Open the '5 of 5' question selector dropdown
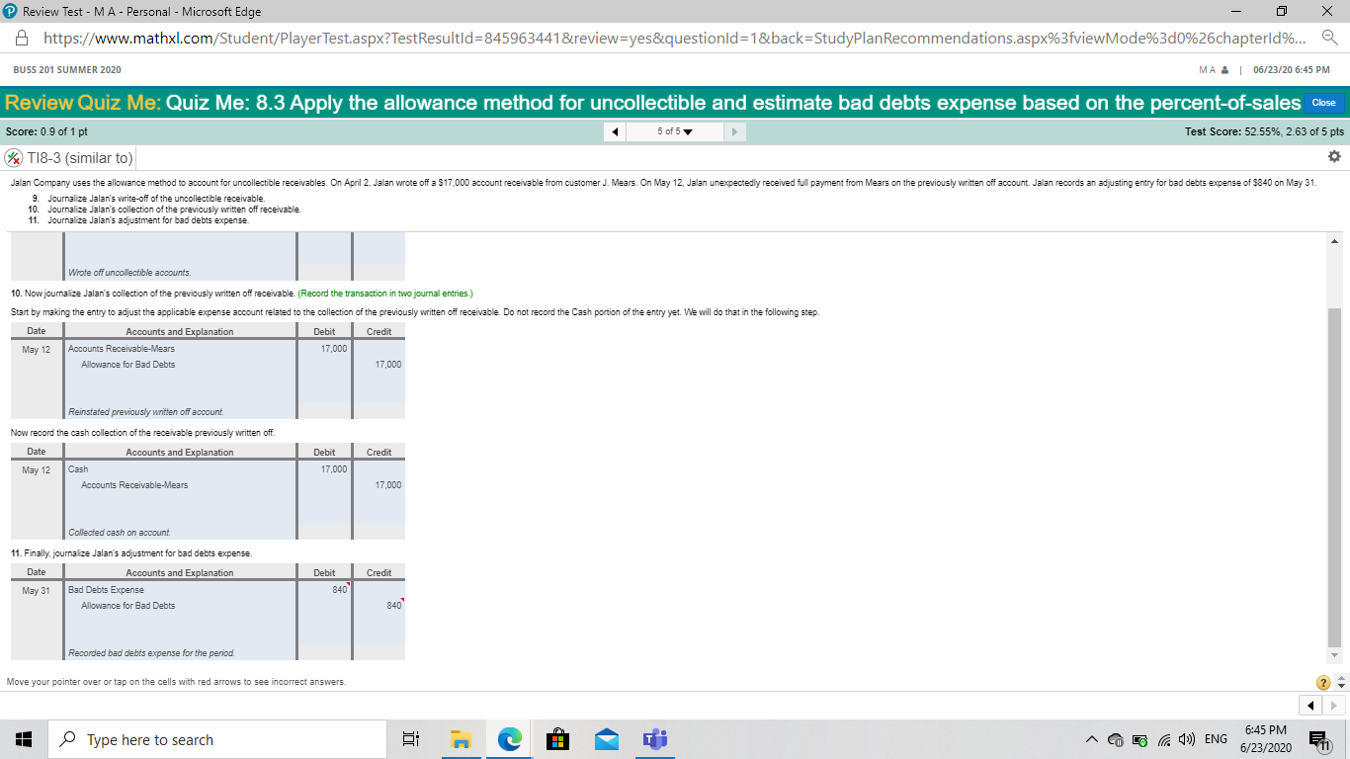The width and height of the screenshot is (1350, 759). tap(674, 130)
